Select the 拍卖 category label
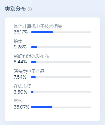This screenshot has height=125, width=105. tap(18, 41)
